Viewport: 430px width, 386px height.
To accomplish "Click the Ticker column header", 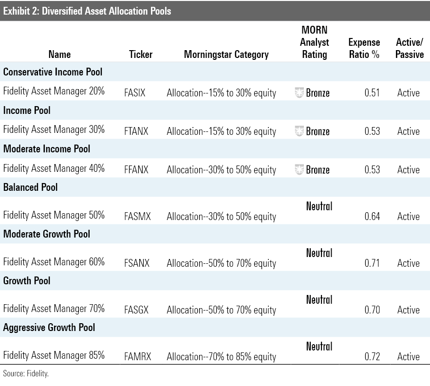I will [141, 55].
